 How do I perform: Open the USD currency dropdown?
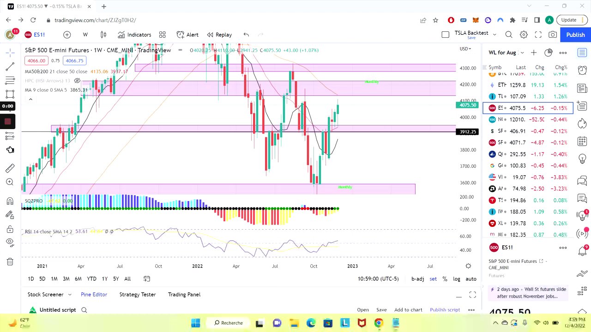[x=465, y=49]
